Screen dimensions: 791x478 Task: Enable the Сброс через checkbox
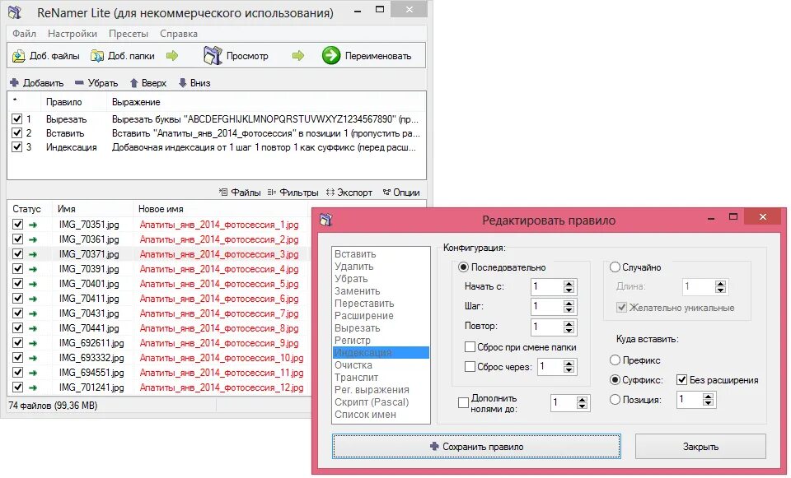(470, 367)
